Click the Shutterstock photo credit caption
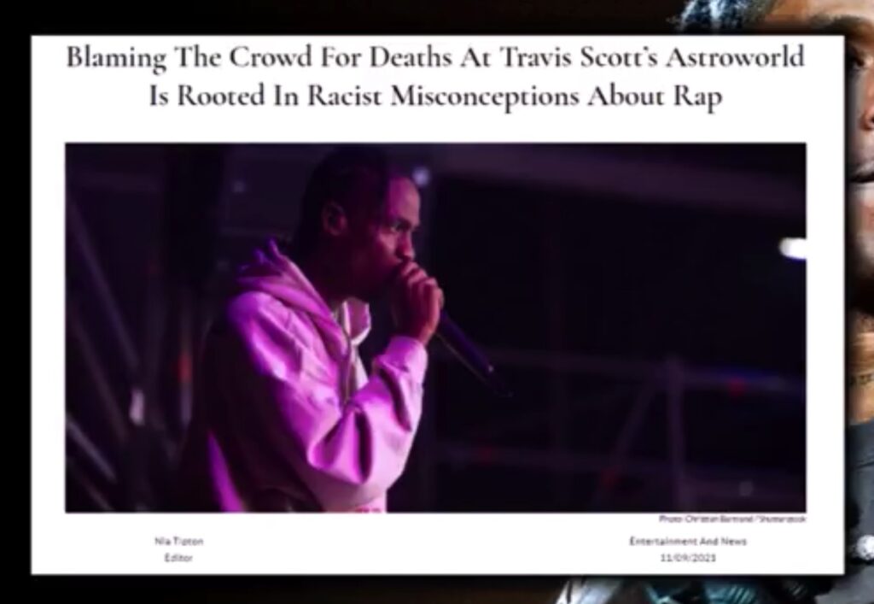Viewport: 874px width, 604px height. (731, 519)
